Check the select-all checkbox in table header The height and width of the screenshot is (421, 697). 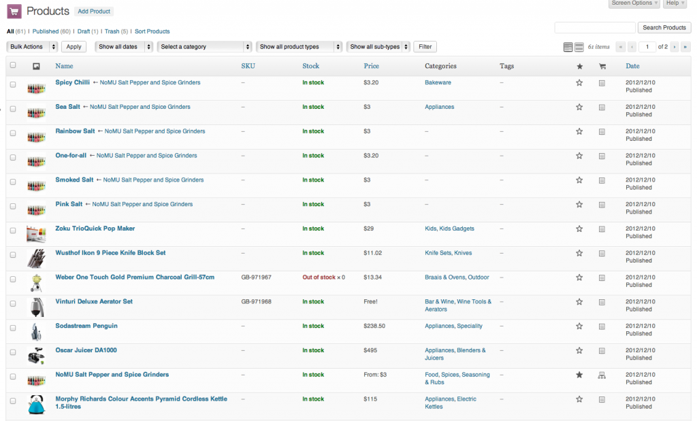[13, 66]
